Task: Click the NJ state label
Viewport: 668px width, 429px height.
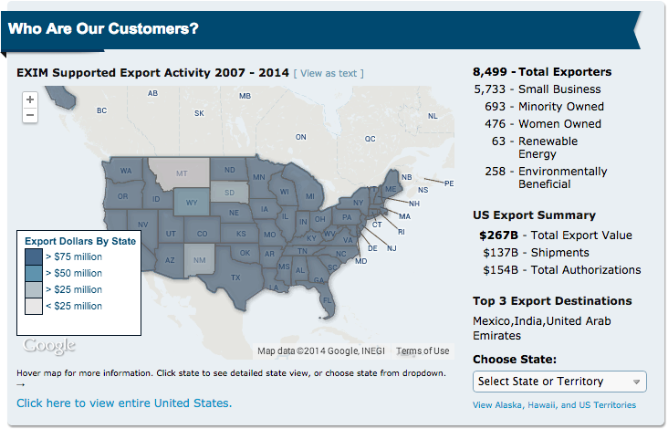Action: (391, 248)
